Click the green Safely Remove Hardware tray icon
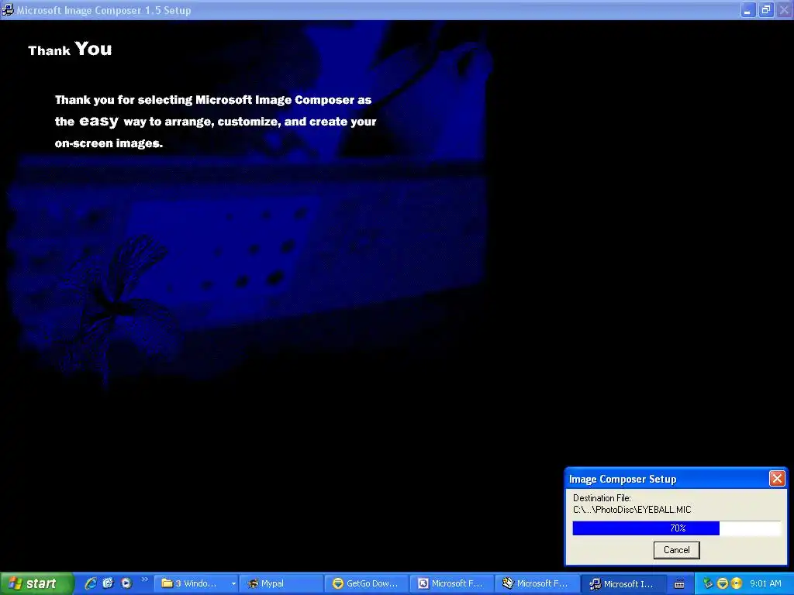The image size is (794, 595). tap(708, 584)
